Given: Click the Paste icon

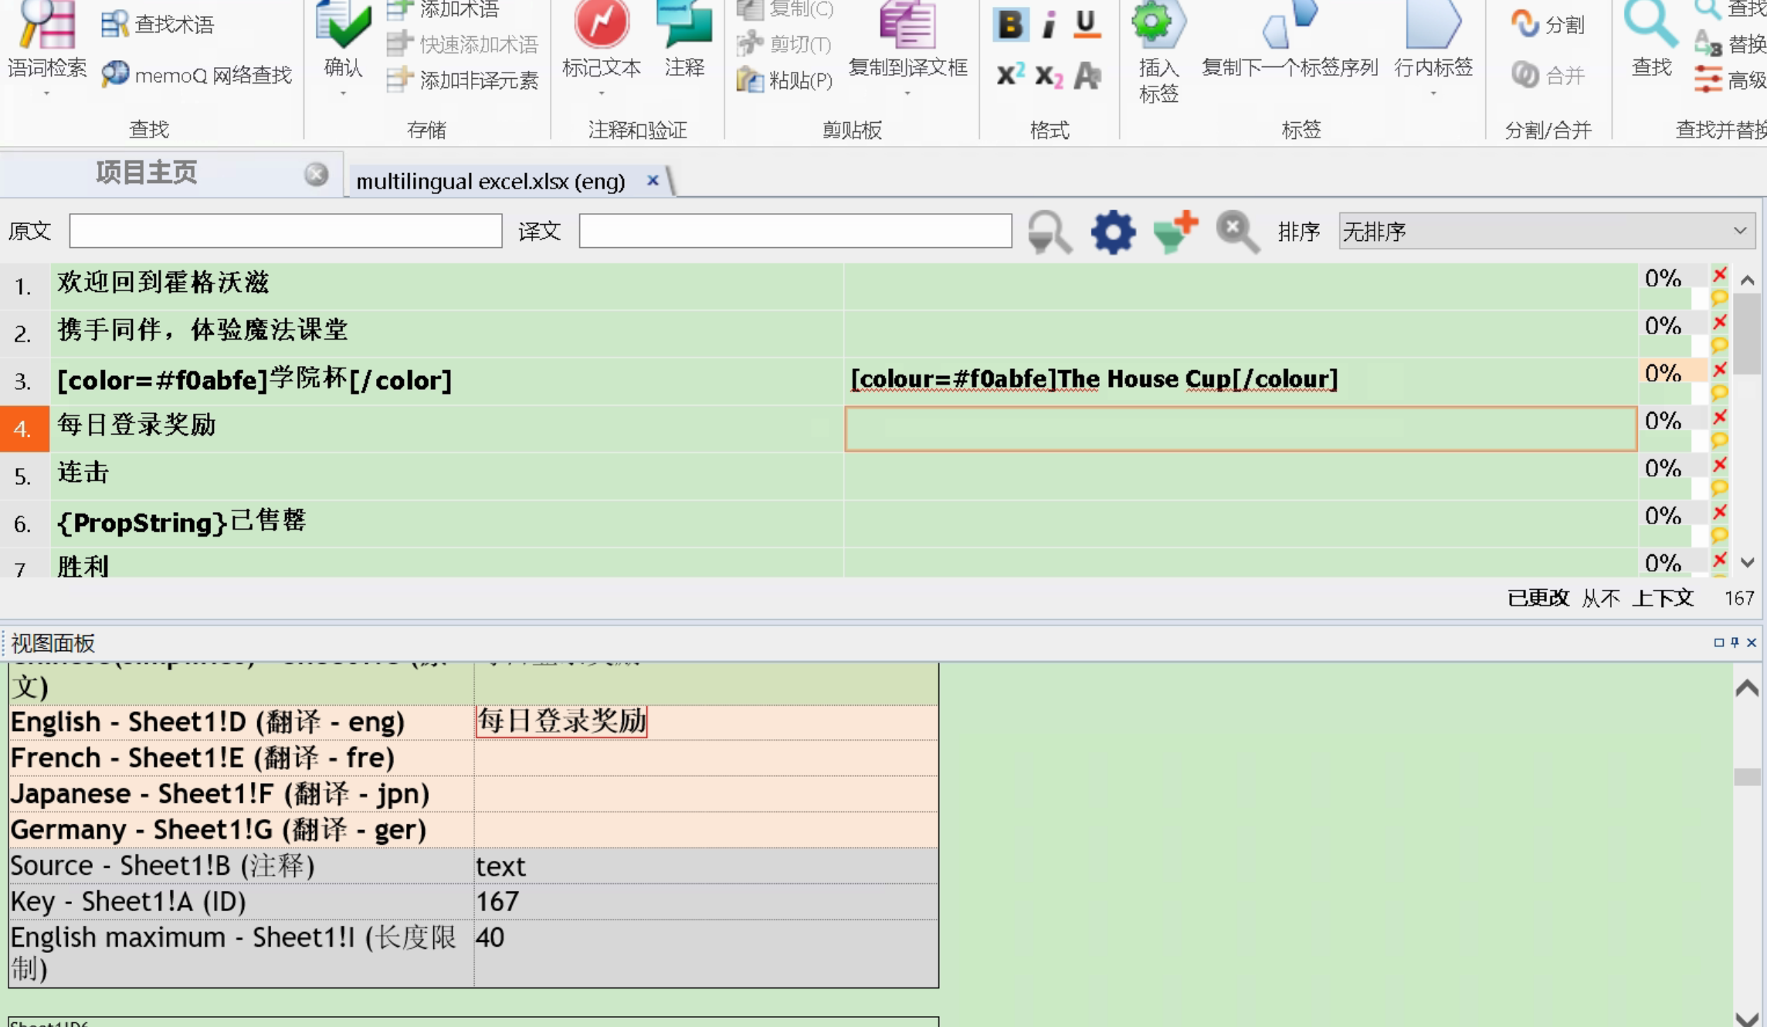Looking at the screenshot, I should (x=749, y=79).
